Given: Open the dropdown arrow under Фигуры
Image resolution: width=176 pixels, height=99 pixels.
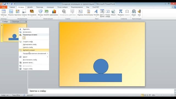Looking at the screenshot, I should [40, 16].
